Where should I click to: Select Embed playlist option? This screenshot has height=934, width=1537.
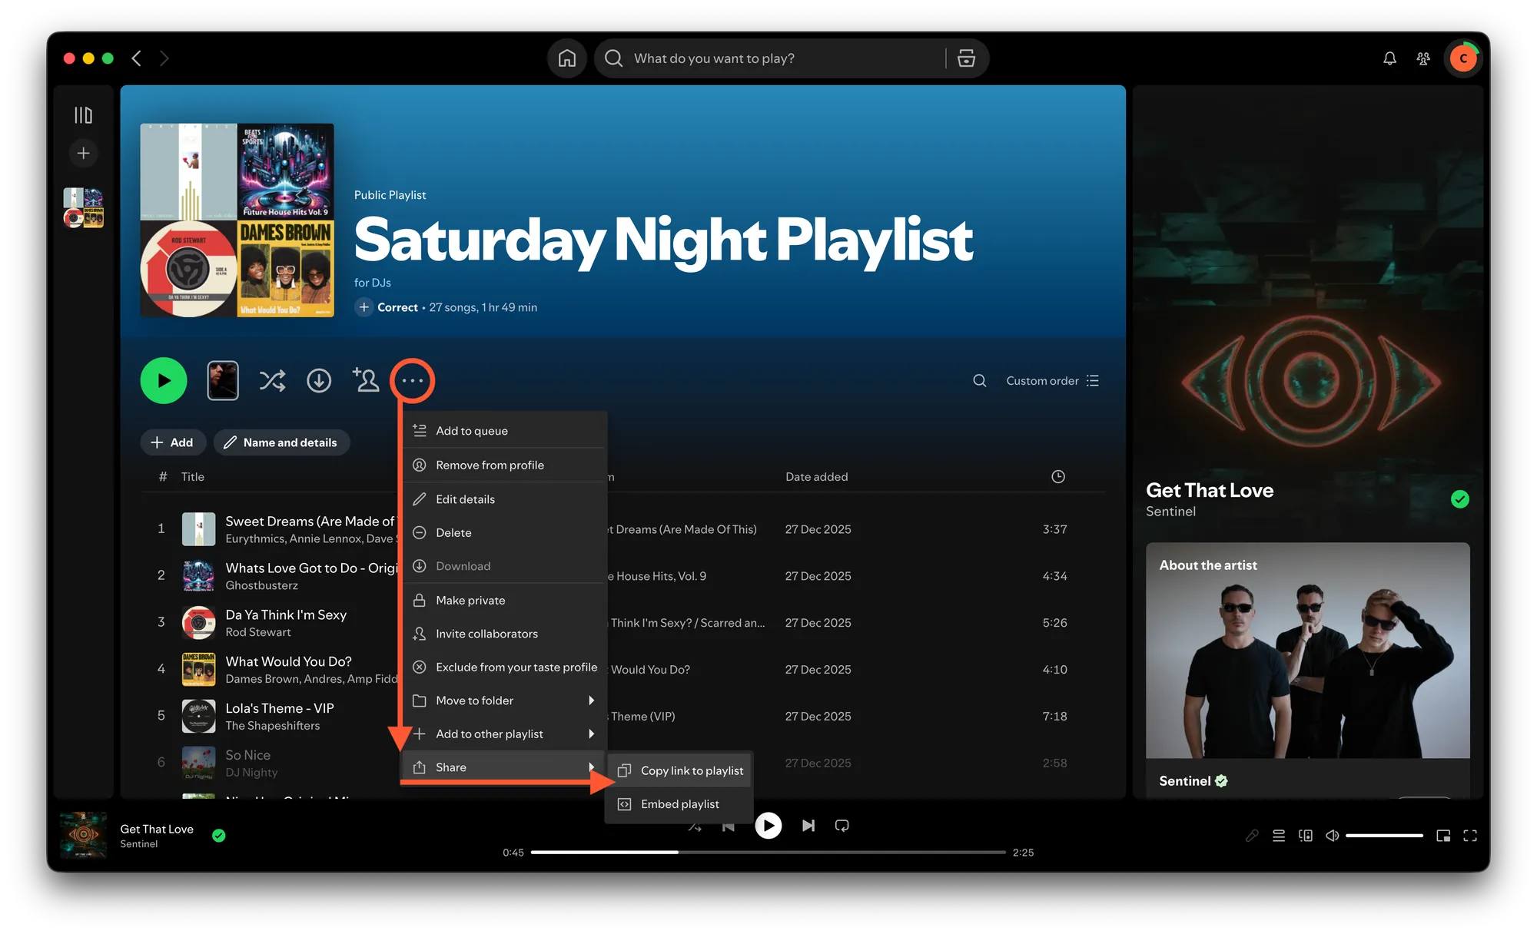[680, 804]
